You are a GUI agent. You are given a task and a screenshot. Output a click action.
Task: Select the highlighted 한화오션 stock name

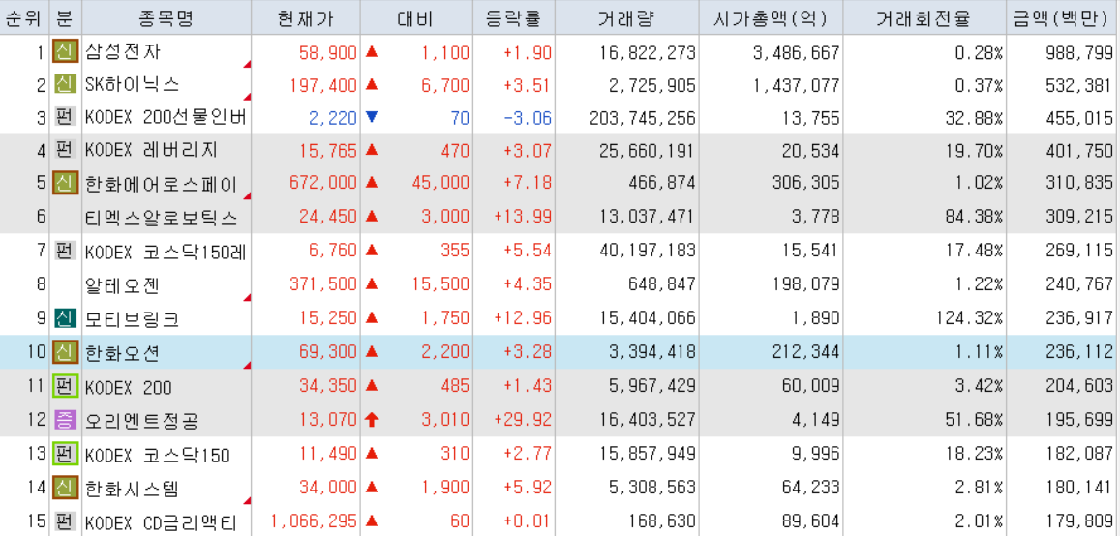[122, 352]
